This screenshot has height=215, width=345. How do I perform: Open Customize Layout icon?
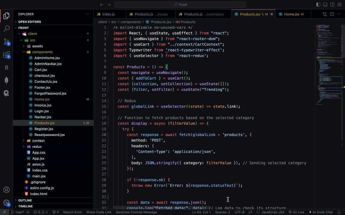click(x=339, y=4)
